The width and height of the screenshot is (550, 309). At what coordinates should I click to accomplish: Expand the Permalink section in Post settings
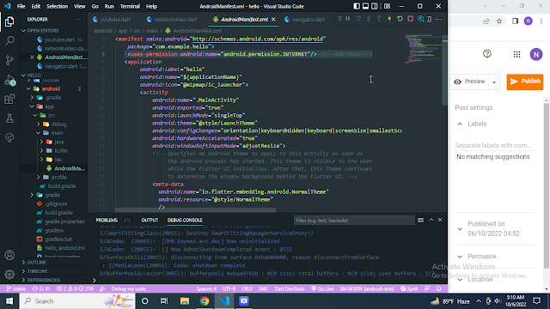click(460, 257)
